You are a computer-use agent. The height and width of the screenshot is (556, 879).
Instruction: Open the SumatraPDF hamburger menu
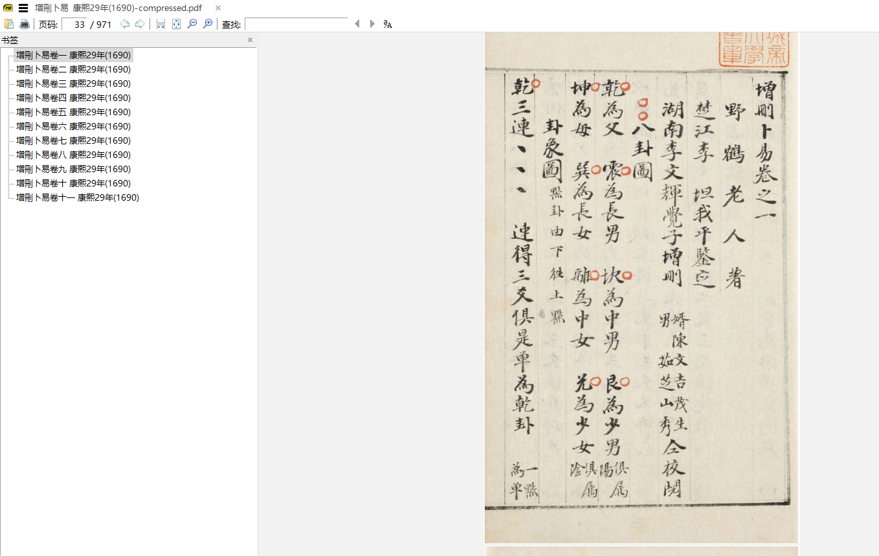coord(23,8)
